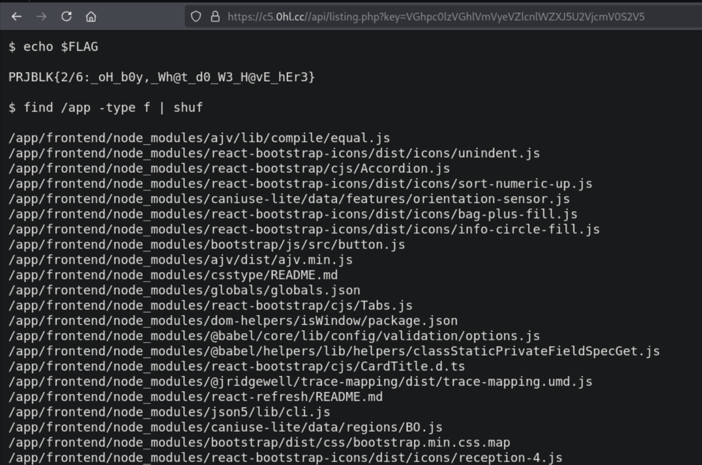Viewport: 702px width, 465px height.
Task: Go to the browser Home page
Action: 91,17
